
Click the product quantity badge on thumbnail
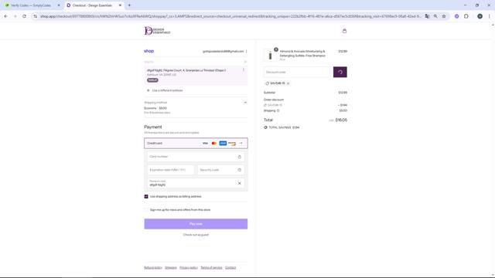click(276, 49)
